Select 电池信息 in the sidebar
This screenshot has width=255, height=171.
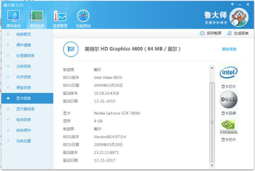(x=27, y=120)
